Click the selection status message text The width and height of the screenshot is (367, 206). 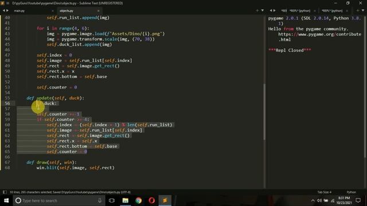coord(70,192)
